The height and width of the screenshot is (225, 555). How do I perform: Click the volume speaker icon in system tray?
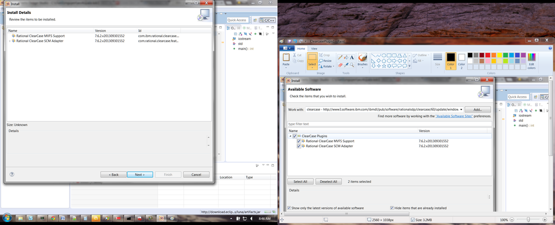(251, 219)
